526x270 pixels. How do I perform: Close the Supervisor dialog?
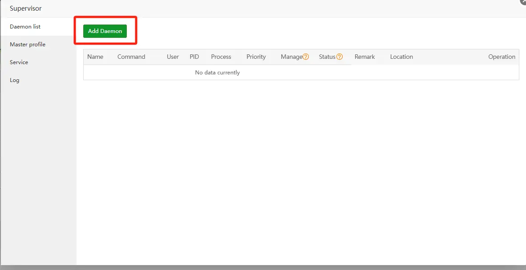pyautogui.click(x=523, y=2)
